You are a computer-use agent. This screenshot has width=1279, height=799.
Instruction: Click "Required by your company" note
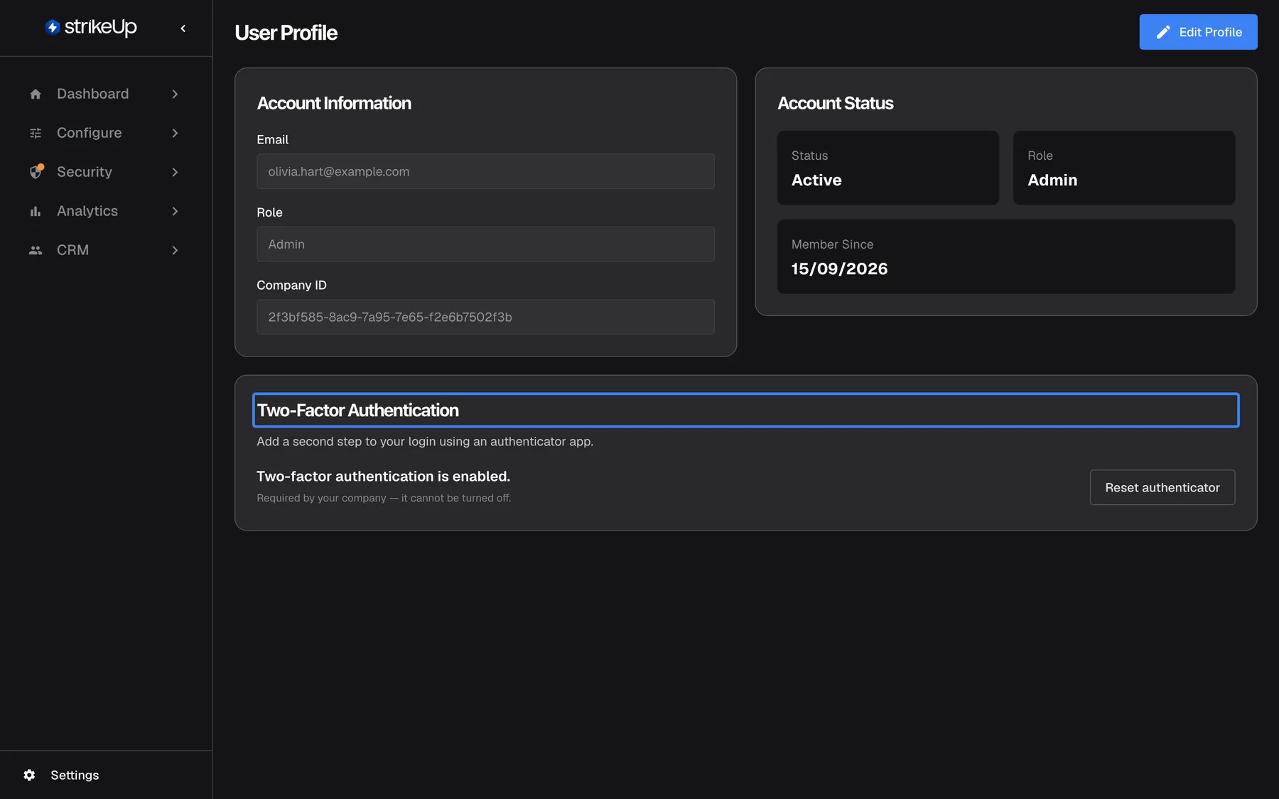384,498
